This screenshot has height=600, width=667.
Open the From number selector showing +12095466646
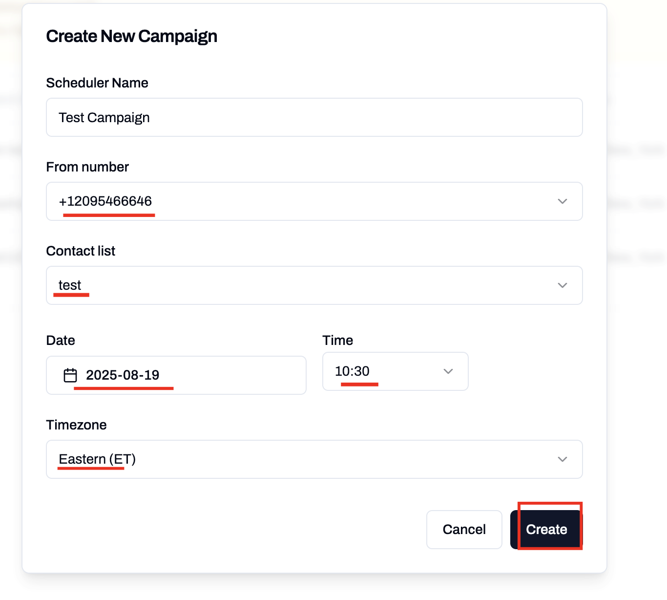click(x=314, y=201)
